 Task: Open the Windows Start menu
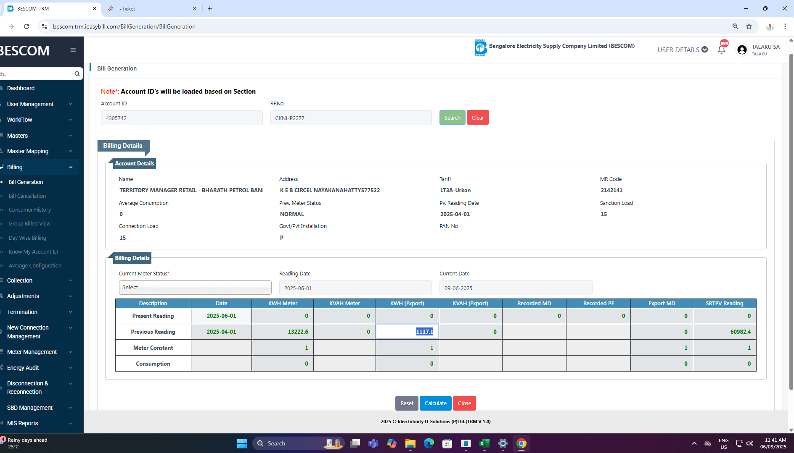click(242, 443)
